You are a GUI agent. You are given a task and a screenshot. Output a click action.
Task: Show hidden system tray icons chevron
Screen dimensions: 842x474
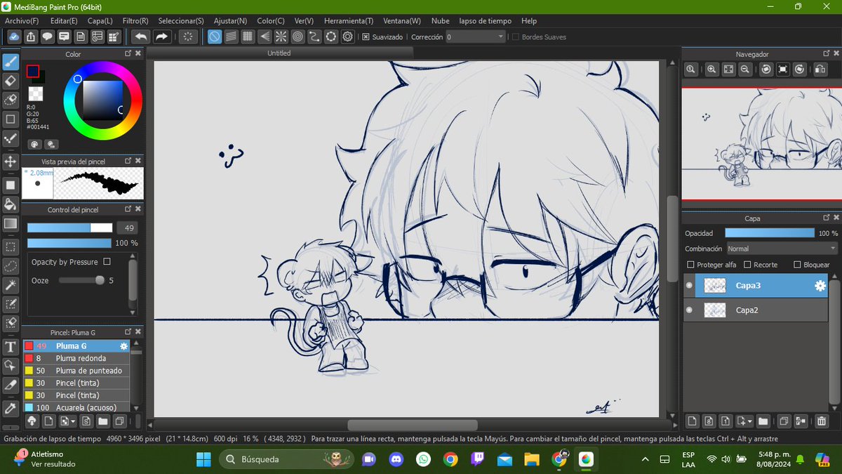[645, 459]
